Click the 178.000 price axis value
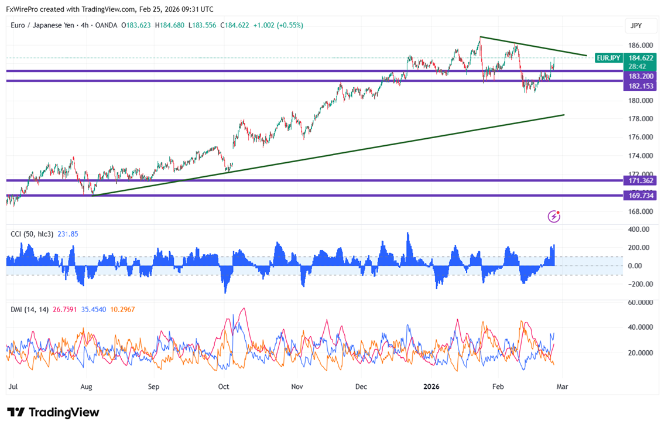 640,118
